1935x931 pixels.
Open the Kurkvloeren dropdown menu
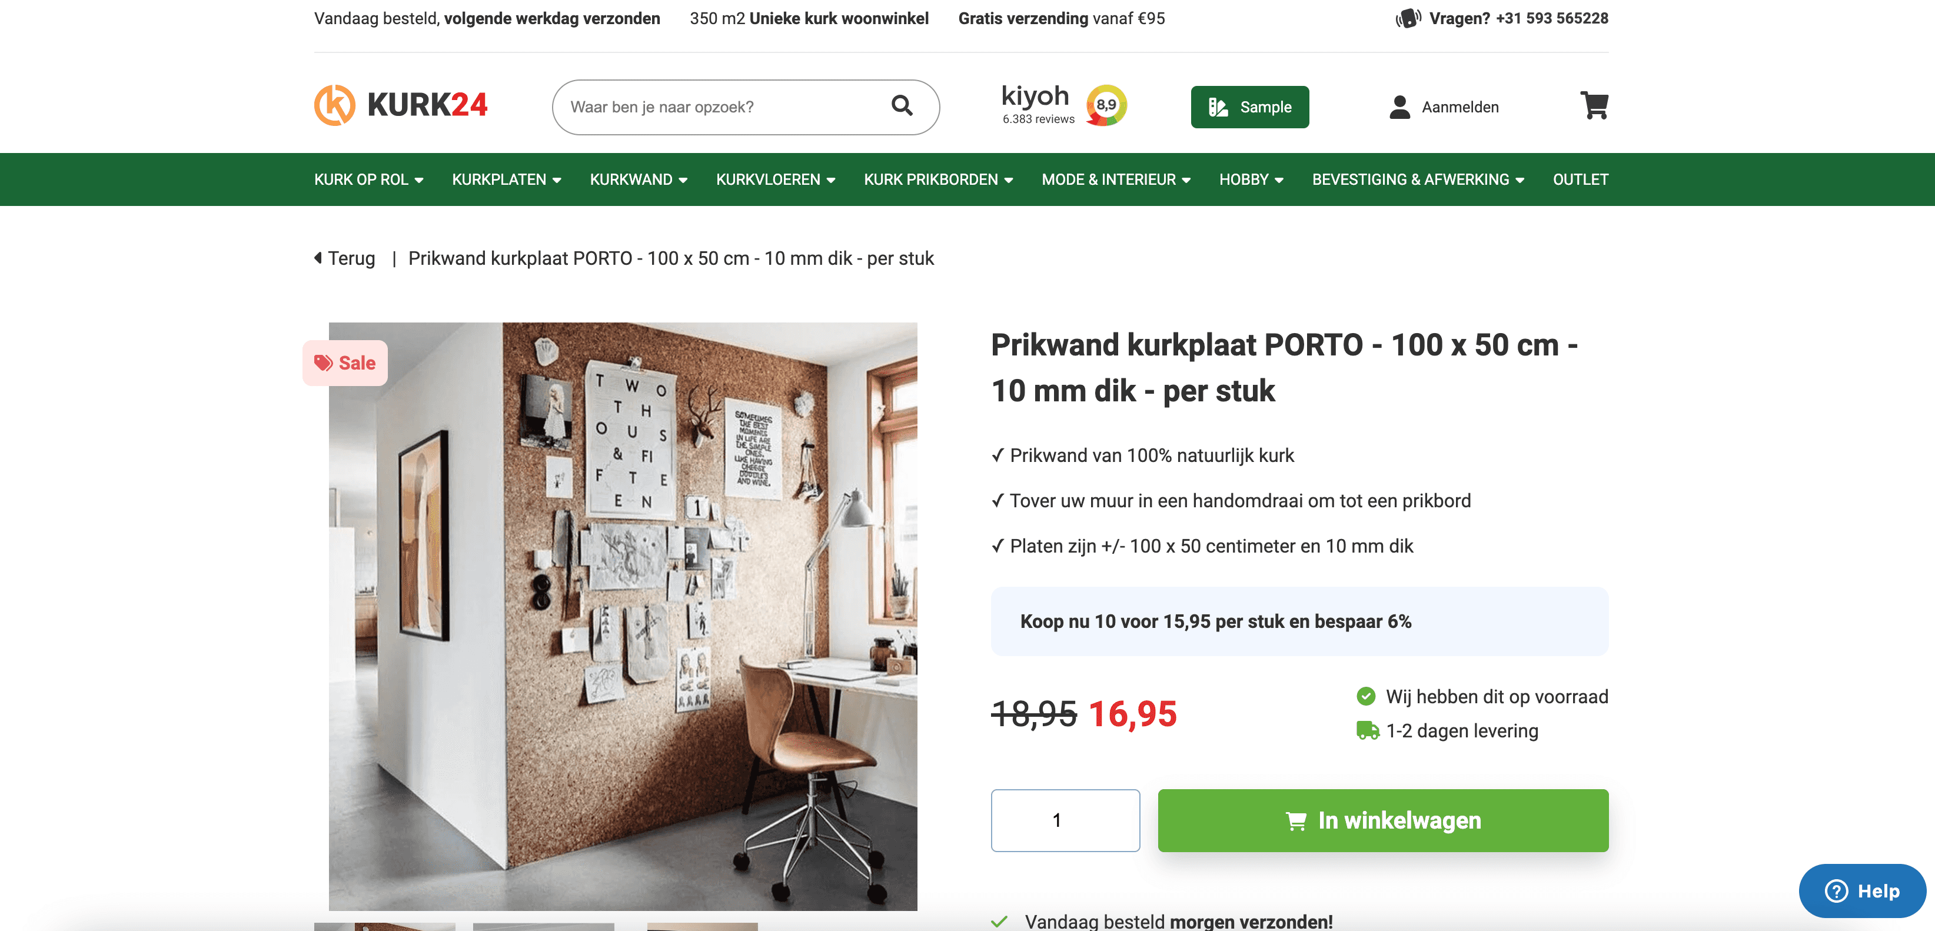pos(775,179)
